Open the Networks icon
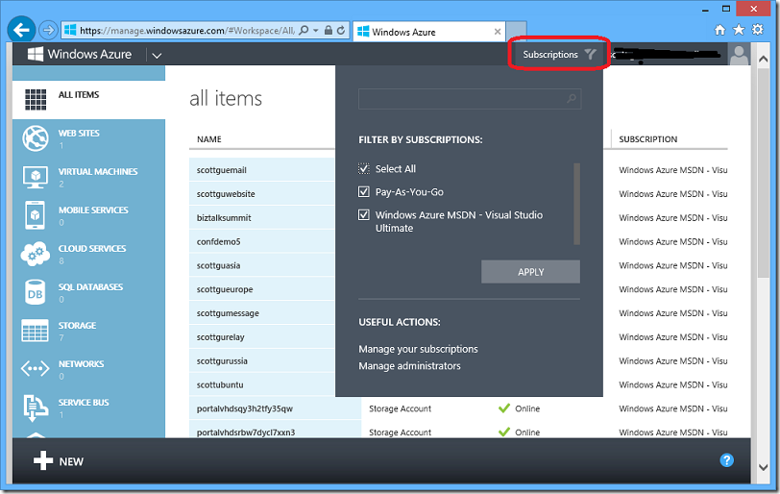780x494 pixels. 36,369
